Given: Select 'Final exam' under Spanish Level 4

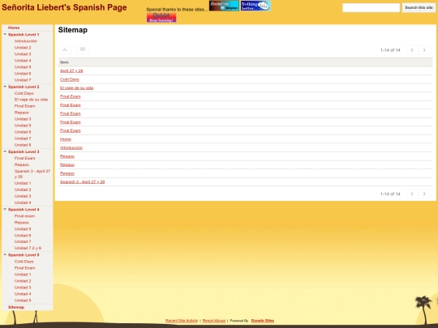Looking at the screenshot, I should (x=24, y=216).
